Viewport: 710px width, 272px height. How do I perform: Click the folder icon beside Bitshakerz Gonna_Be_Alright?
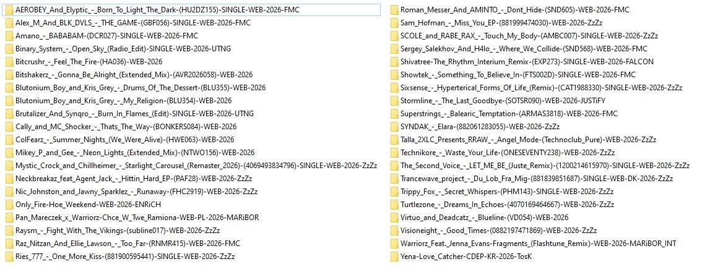pyautogui.click(x=9, y=75)
